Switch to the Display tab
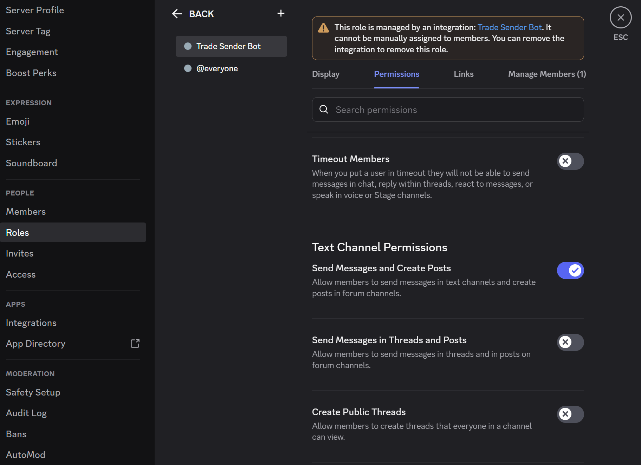The image size is (641, 465). (325, 74)
